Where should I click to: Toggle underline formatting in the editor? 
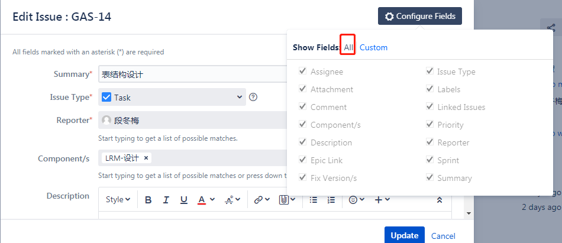click(x=184, y=200)
